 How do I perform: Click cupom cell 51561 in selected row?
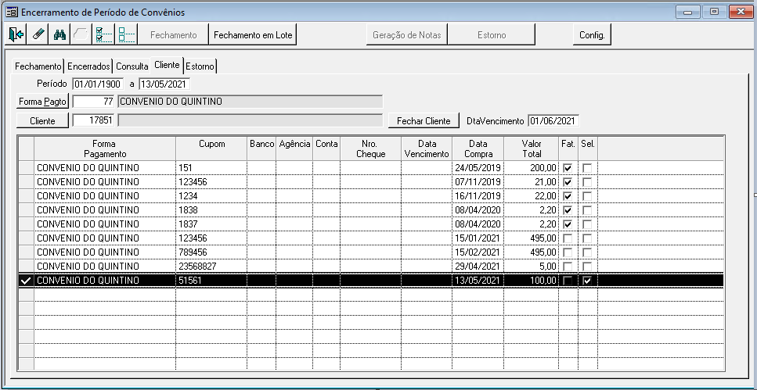click(211, 281)
